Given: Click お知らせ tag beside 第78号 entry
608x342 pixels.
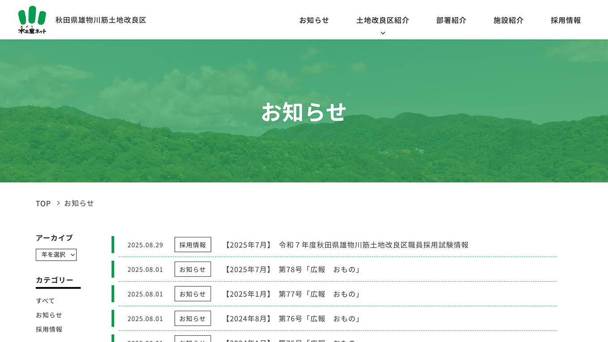Looking at the screenshot, I should point(193,270).
